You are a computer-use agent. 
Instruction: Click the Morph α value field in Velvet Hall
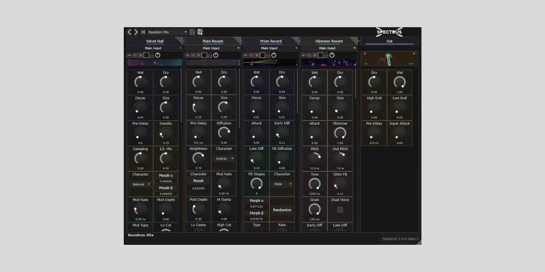coord(166,181)
